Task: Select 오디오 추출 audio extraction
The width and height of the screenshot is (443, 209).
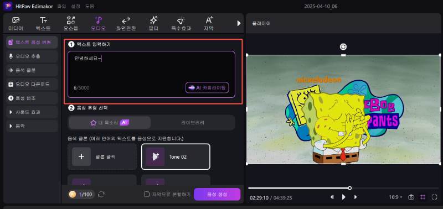Action: pyautogui.click(x=32, y=56)
